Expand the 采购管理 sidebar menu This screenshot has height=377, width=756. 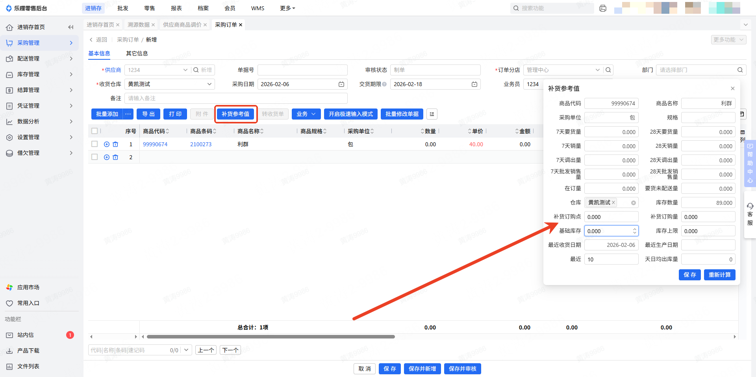pyautogui.click(x=39, y=43)
